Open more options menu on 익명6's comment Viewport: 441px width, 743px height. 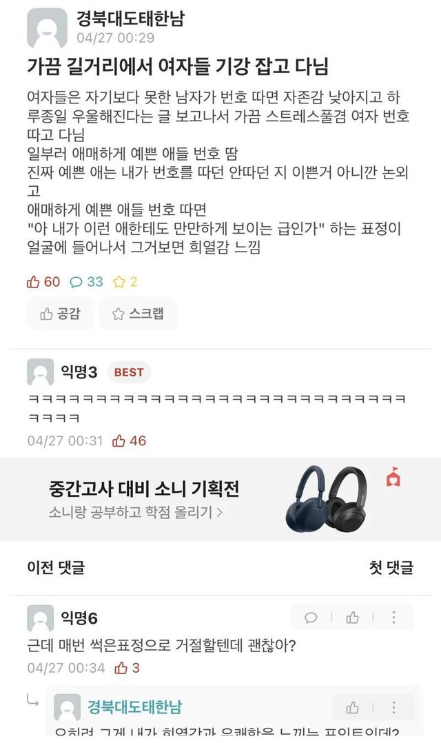[x=393, y=618]
